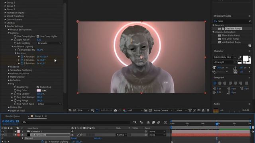Enable the motion blur icon in timeline
Screen dimensions: 255x143
click(x=159, y=122)
